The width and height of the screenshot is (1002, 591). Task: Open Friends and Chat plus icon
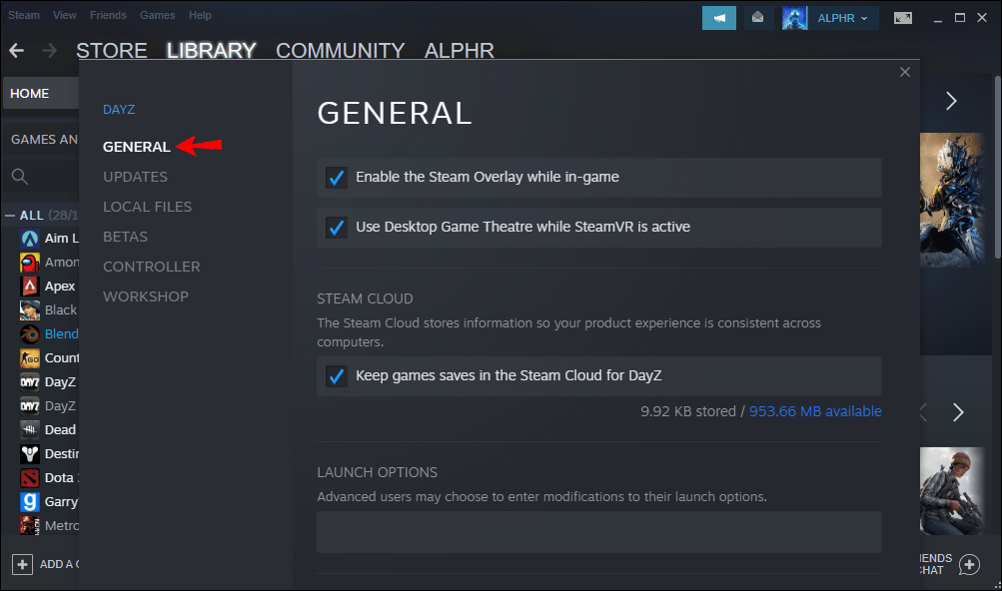coord(969,564)
